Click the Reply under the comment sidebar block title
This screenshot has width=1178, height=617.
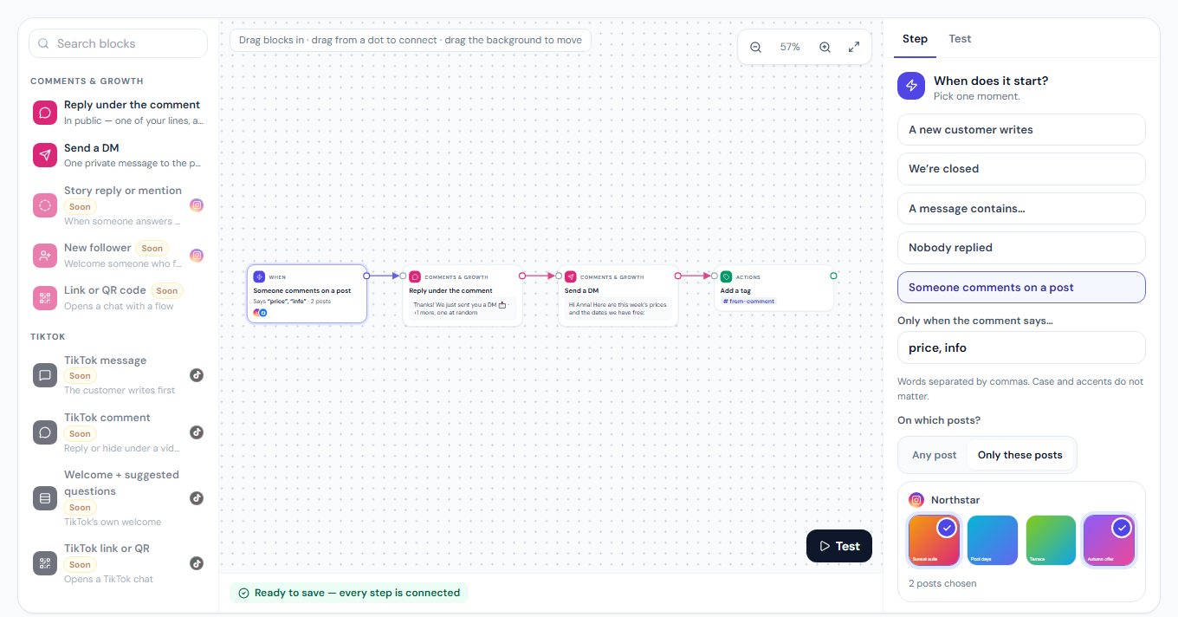pyautogui.click(x=132, y=105)
